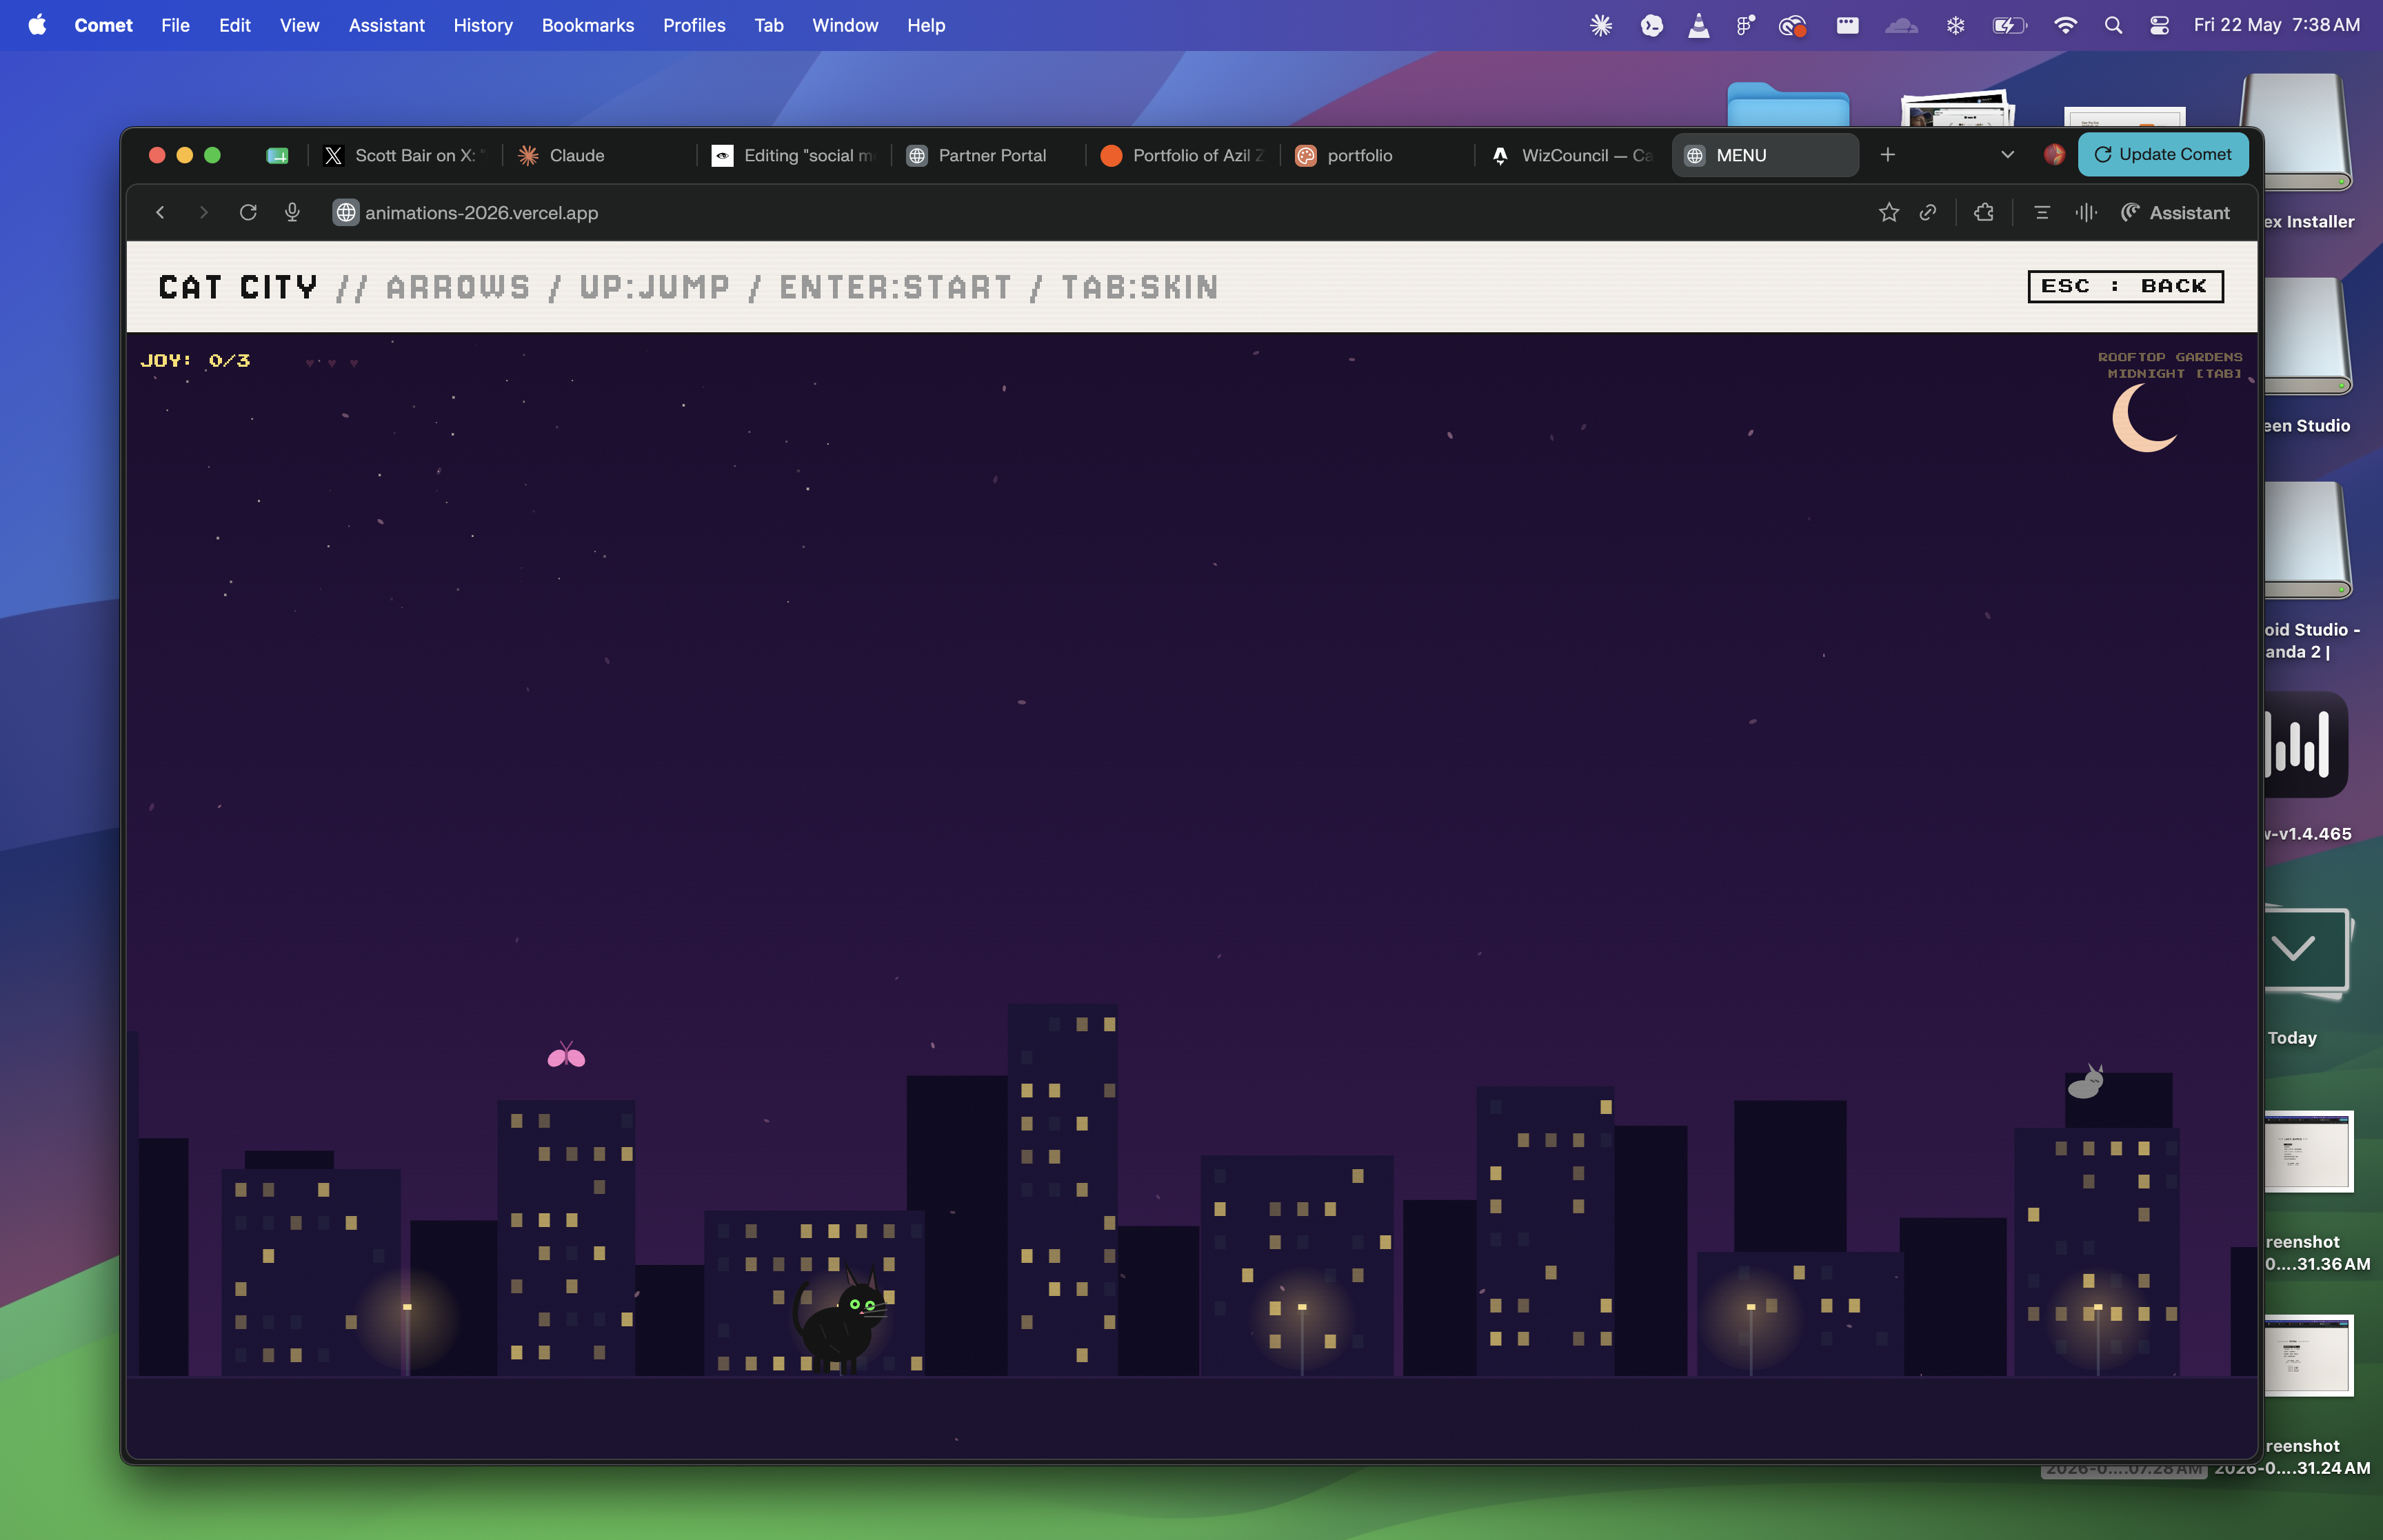The height and width of the screenshot is (1540, 2383).
Task: Click the browser forward arrow
Action: click(x=204, y=212)
